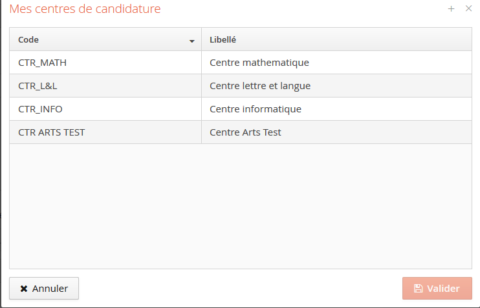Image resolution: width=480 pixels, height=308 pixels.
Task: Sort the table by the Libellé header
Action: (223, 39)
